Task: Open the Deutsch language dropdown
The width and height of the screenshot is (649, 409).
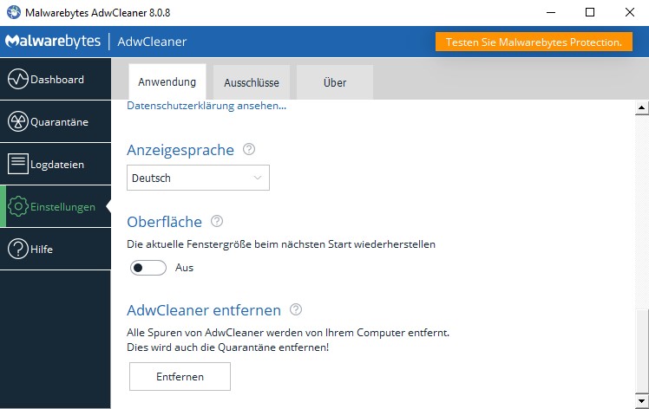Action: [199, 178]
